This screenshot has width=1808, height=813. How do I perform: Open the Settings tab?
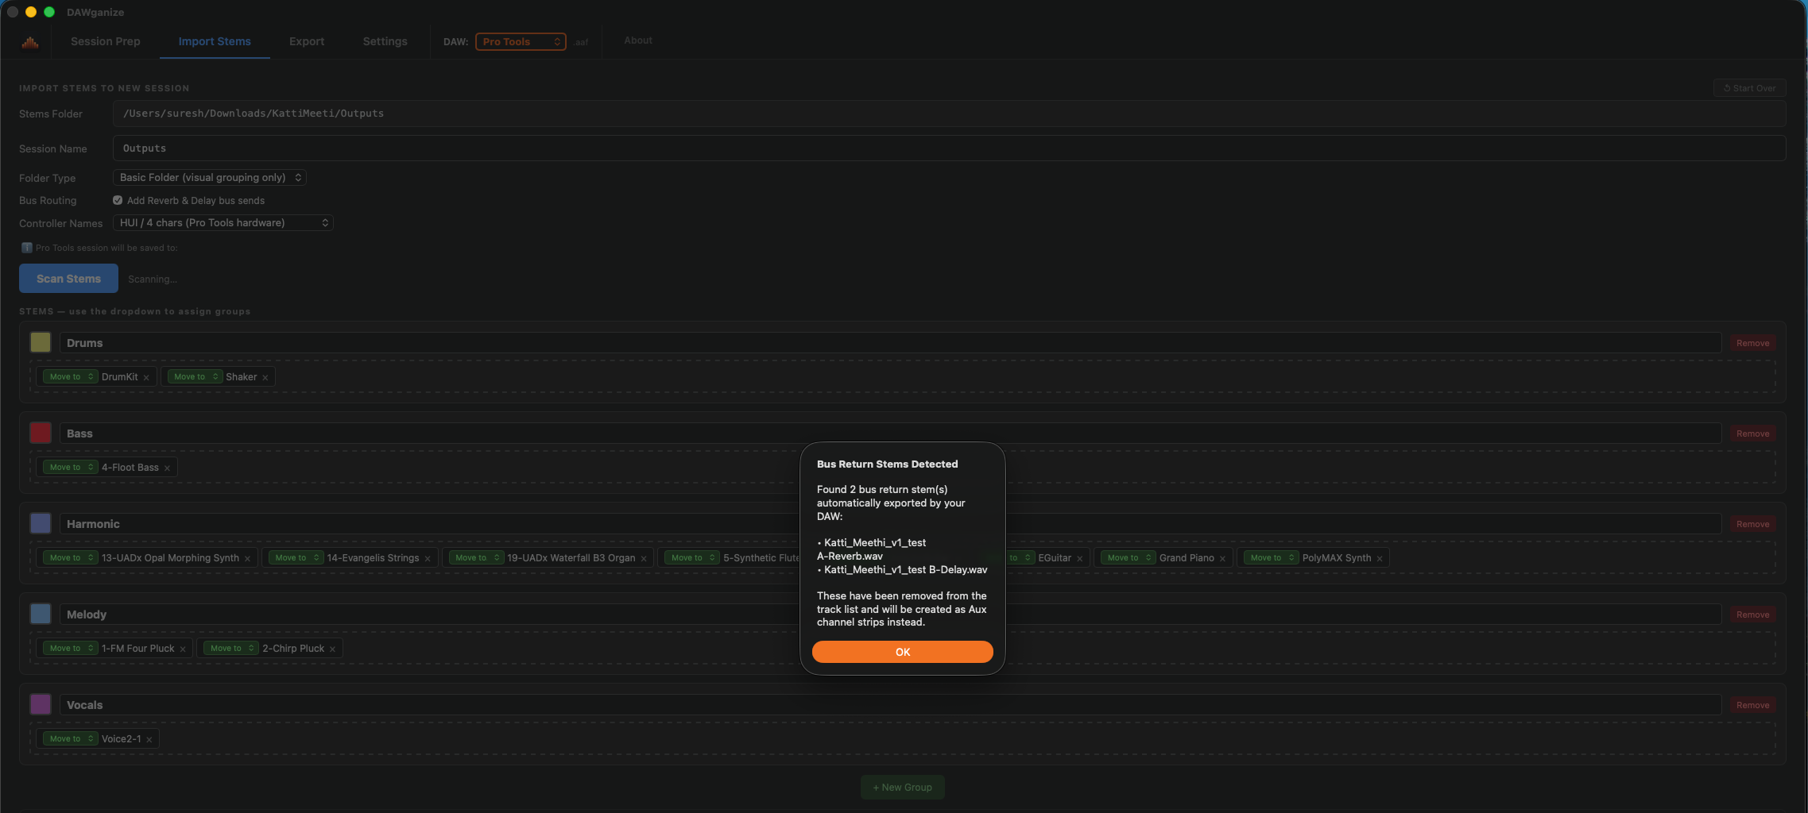(x=385, y=41)
